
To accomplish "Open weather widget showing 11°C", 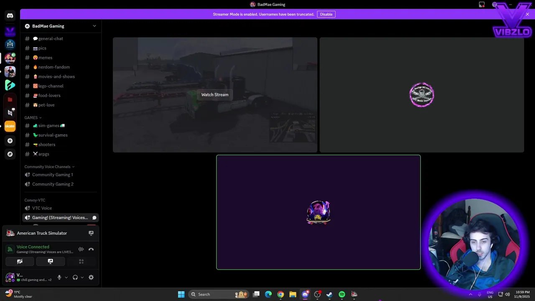I will click(x=19, y=294).
